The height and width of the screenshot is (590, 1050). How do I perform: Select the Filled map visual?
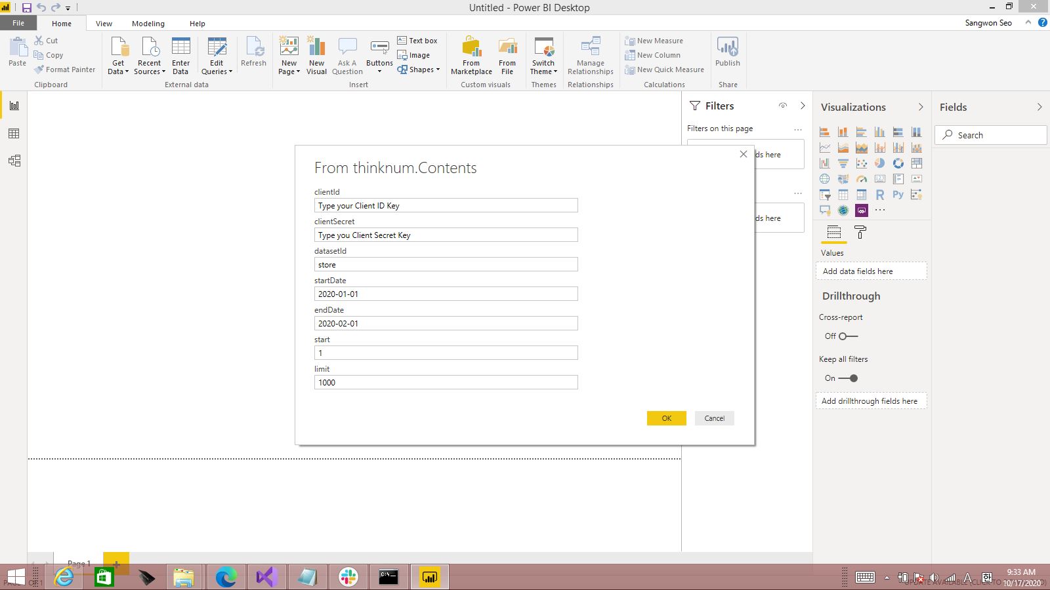(x=843, y=179)
